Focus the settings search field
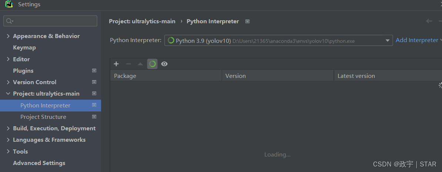 (50, 21)
